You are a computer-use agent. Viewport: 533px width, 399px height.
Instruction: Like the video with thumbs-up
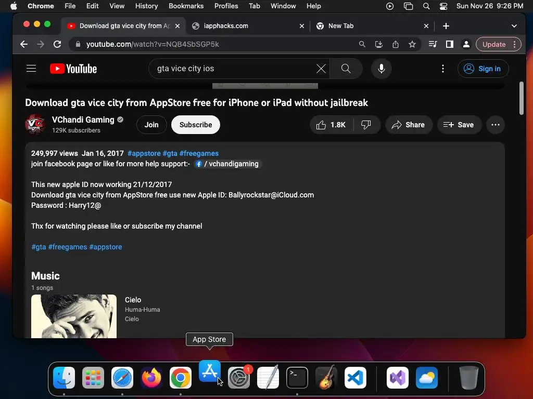[331, 125]
